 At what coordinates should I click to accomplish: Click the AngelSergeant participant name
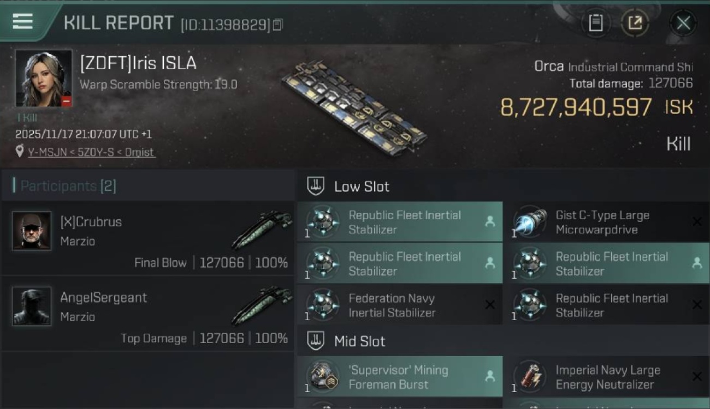pos(103,298)
